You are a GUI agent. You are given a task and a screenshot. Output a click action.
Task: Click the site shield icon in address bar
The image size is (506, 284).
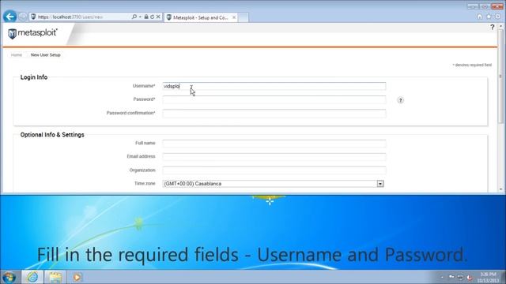click(x=33, y=17)
